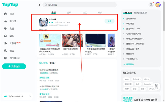Viewport: 165px width, 102px height.
Task: Click the TapTap client download QR code
Action: point(128,99)
